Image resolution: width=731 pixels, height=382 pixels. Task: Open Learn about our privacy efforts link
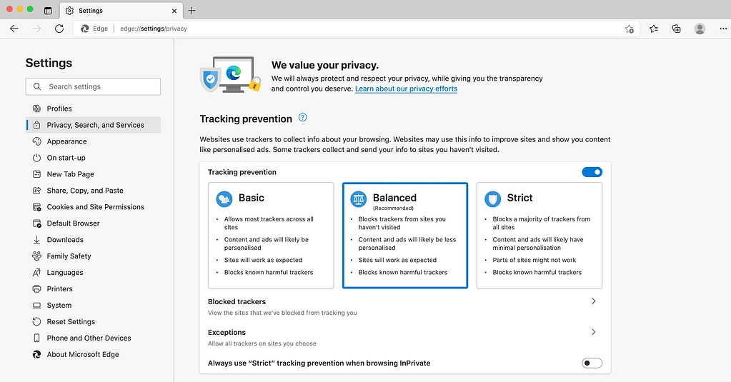tap(406, 89)
